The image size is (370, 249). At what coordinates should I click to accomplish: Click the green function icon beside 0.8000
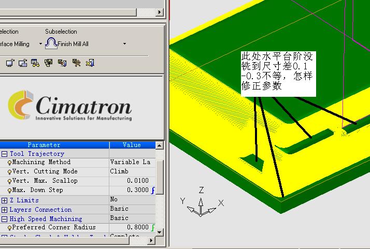[x=153, y=227]
